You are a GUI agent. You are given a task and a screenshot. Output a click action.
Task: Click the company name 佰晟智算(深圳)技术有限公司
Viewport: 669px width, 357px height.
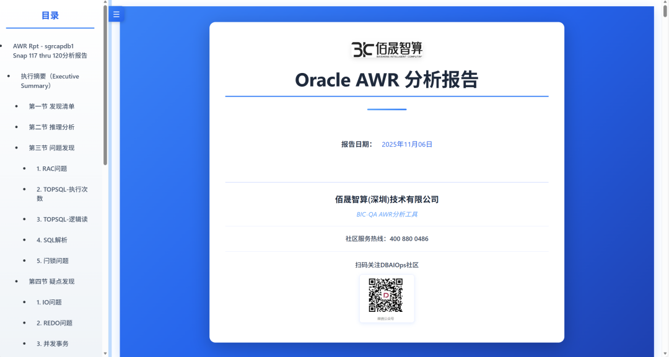pyautogui.click(x=387, y=199)
